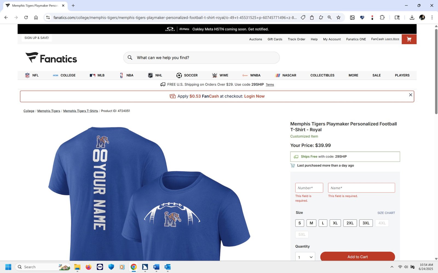This screenshot has height=273, width=438.
Task: Open the SOCCER menu
Action: click(x=187, y=75)
